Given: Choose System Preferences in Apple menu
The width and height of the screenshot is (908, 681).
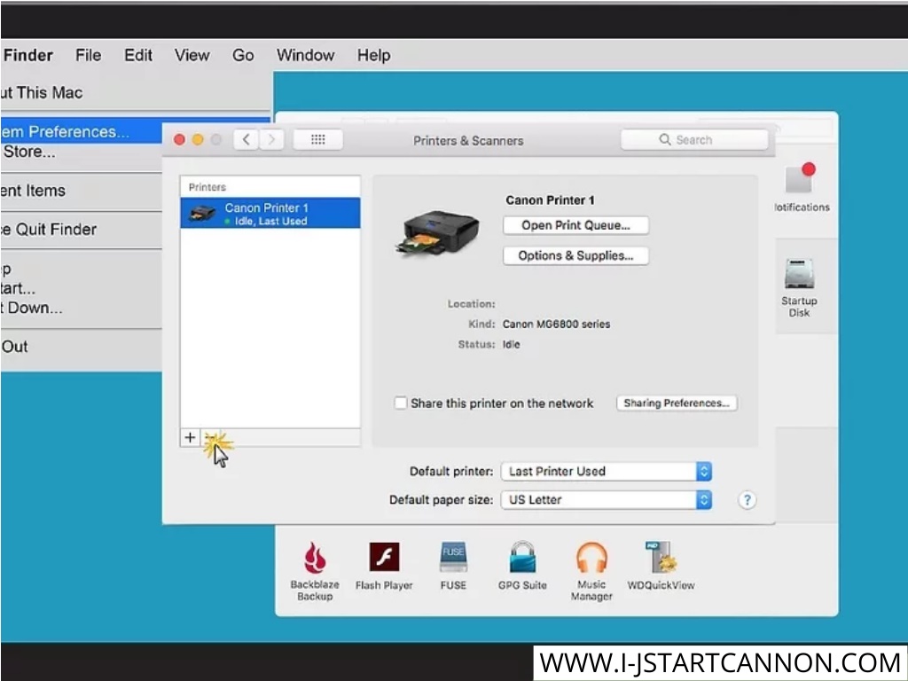Looking at the screenshot, I should click(x=82, y=131).
